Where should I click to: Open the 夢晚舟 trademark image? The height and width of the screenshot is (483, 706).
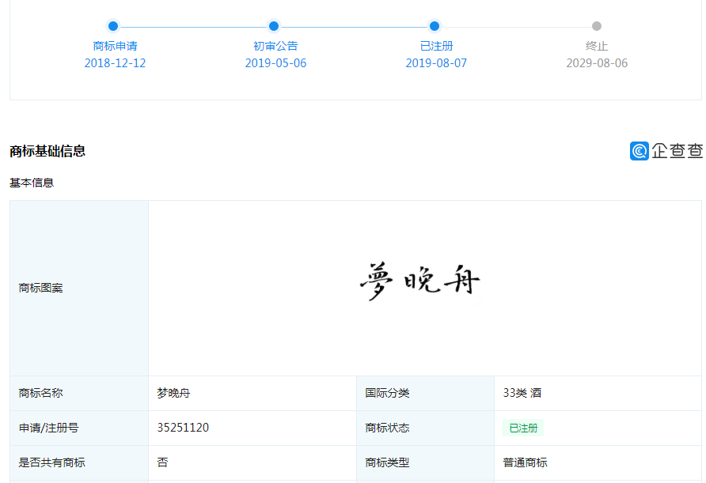pos(419,281)
